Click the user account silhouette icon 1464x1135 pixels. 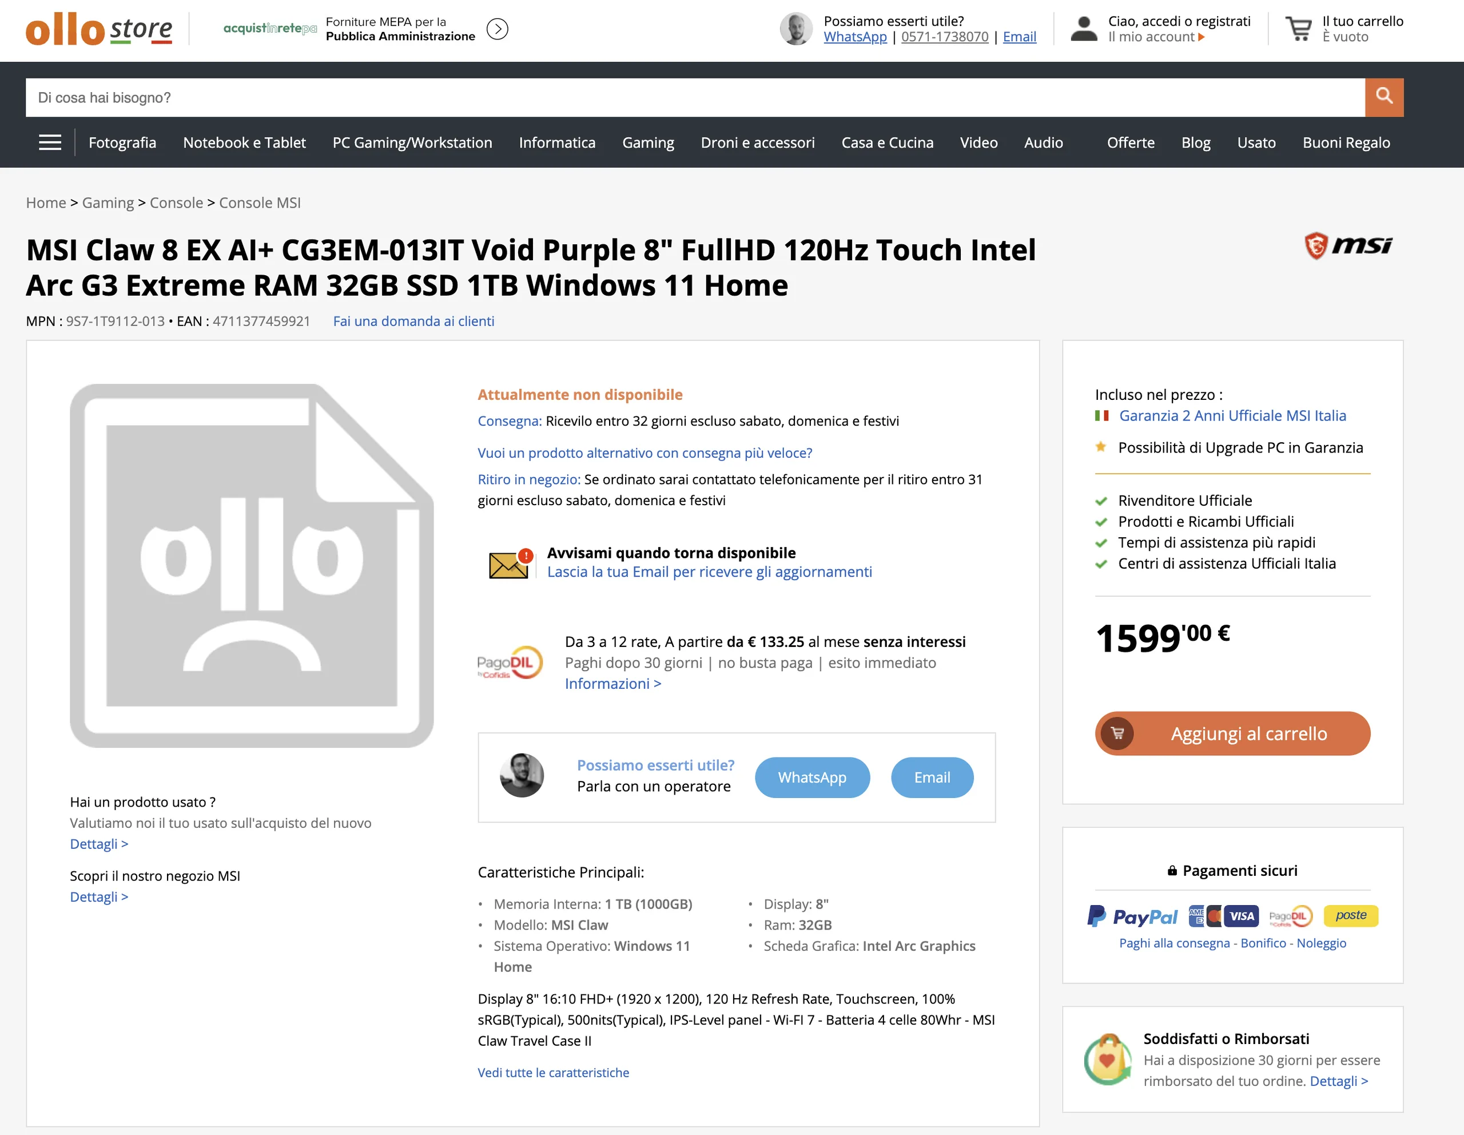coord(1083,29)
